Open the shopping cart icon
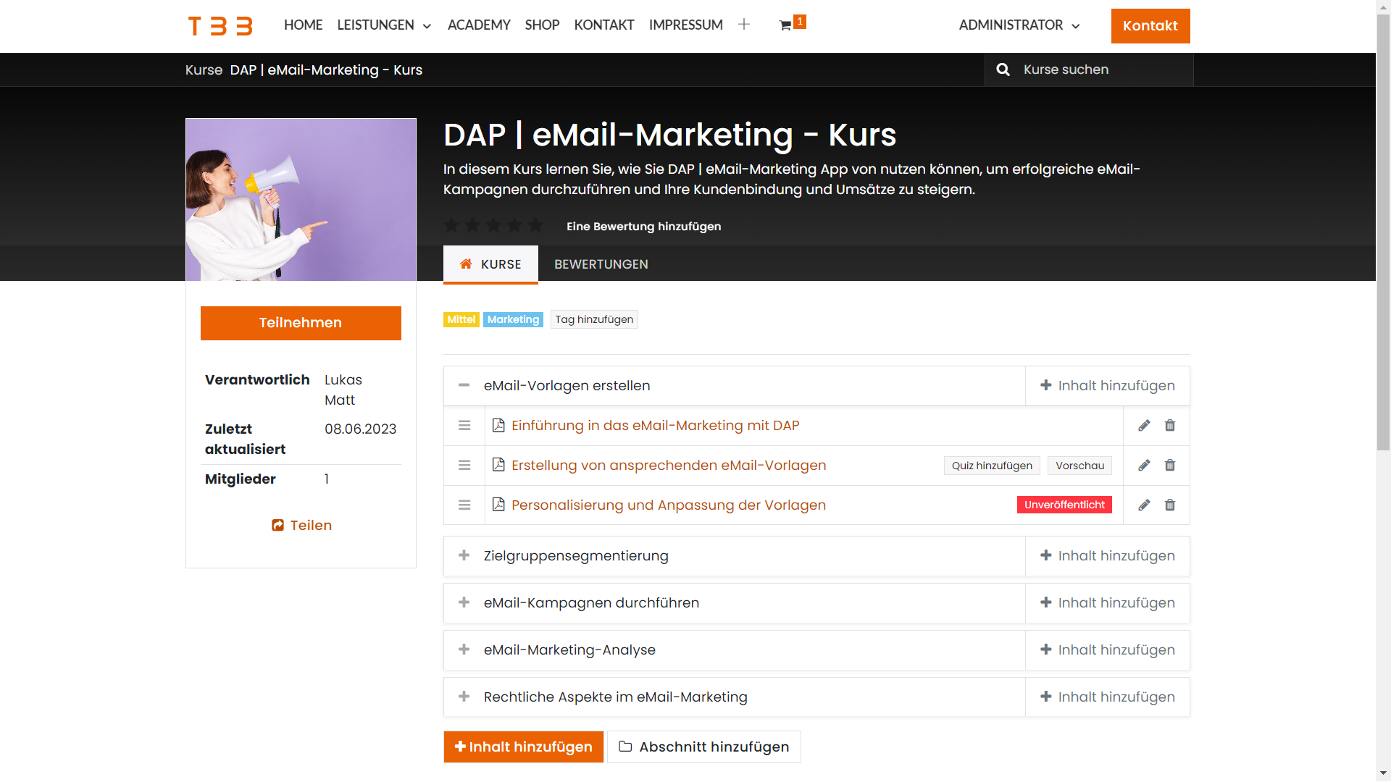Image resolution: width=1391 pixels, height=782 pixels. pos(785,25)
